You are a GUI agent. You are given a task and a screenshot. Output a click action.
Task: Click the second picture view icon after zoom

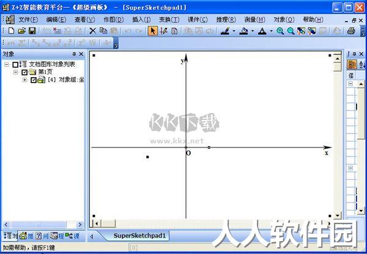coord(312,31)
